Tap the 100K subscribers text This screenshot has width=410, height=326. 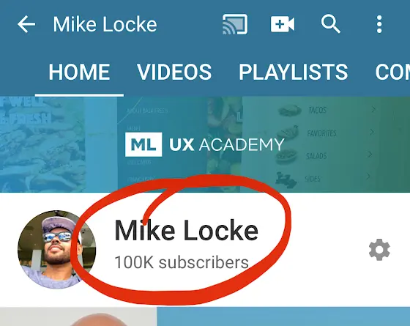[182, 262]
